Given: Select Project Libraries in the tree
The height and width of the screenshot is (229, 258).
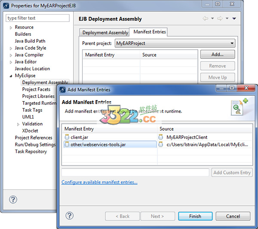Looking at the screenshot, I should [38, 96].
